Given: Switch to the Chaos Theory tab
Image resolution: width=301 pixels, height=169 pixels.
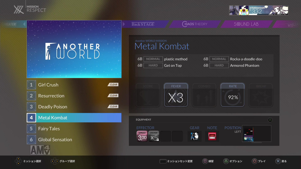Looking at the screenshot, I should 195,24.
